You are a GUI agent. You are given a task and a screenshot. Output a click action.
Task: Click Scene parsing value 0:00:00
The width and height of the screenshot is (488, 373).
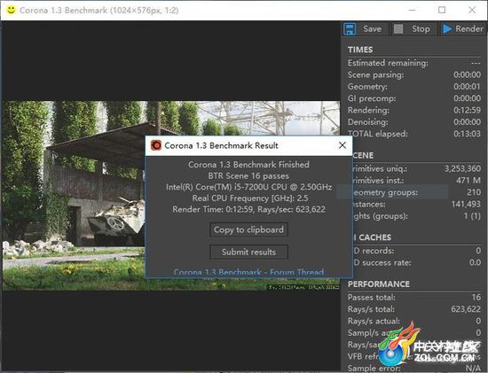click(x=467, y=74)
